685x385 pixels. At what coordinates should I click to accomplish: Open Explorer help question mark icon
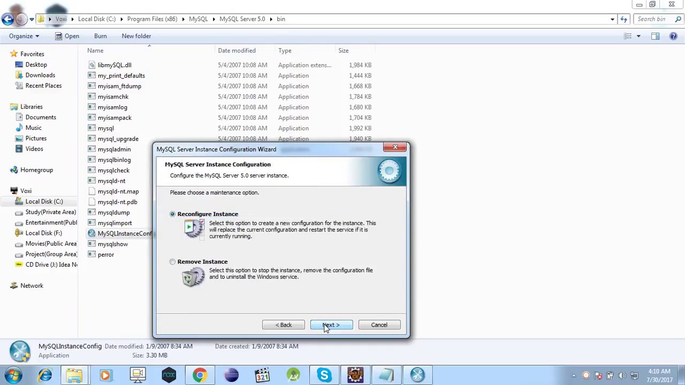pos(673,36)
